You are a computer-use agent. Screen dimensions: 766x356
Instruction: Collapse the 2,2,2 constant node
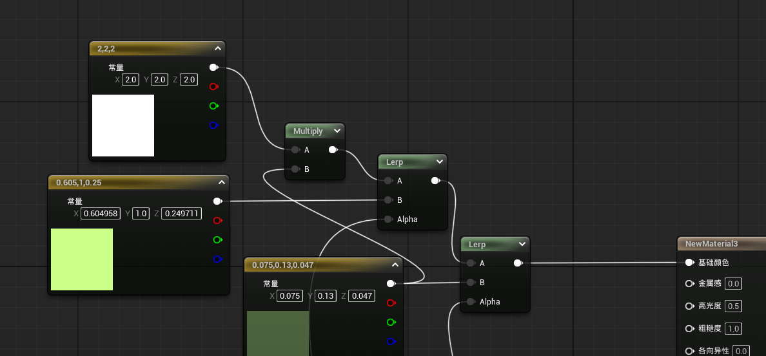coord(218,48)
